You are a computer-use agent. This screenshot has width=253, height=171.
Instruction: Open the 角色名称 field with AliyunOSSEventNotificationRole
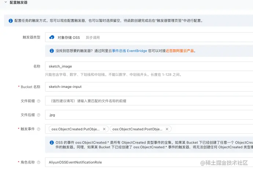149,162
